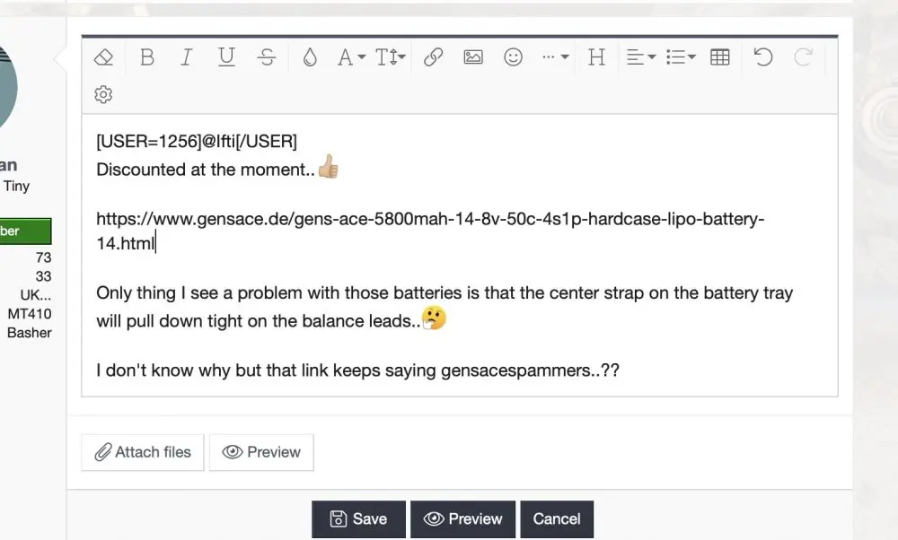Screen dimensions: 898x540
Task: Click the '73' count in user info
Action: pos(43,257)
